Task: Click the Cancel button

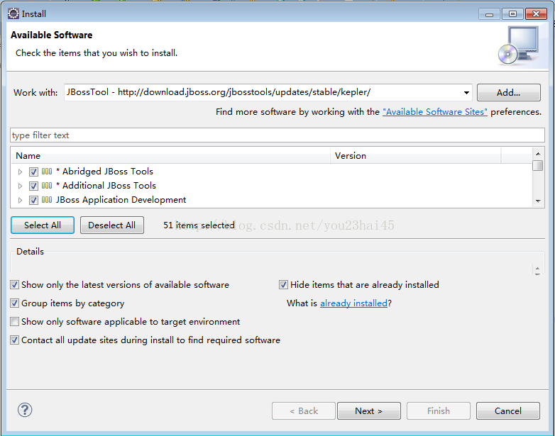Action: (x=508, y=411)
